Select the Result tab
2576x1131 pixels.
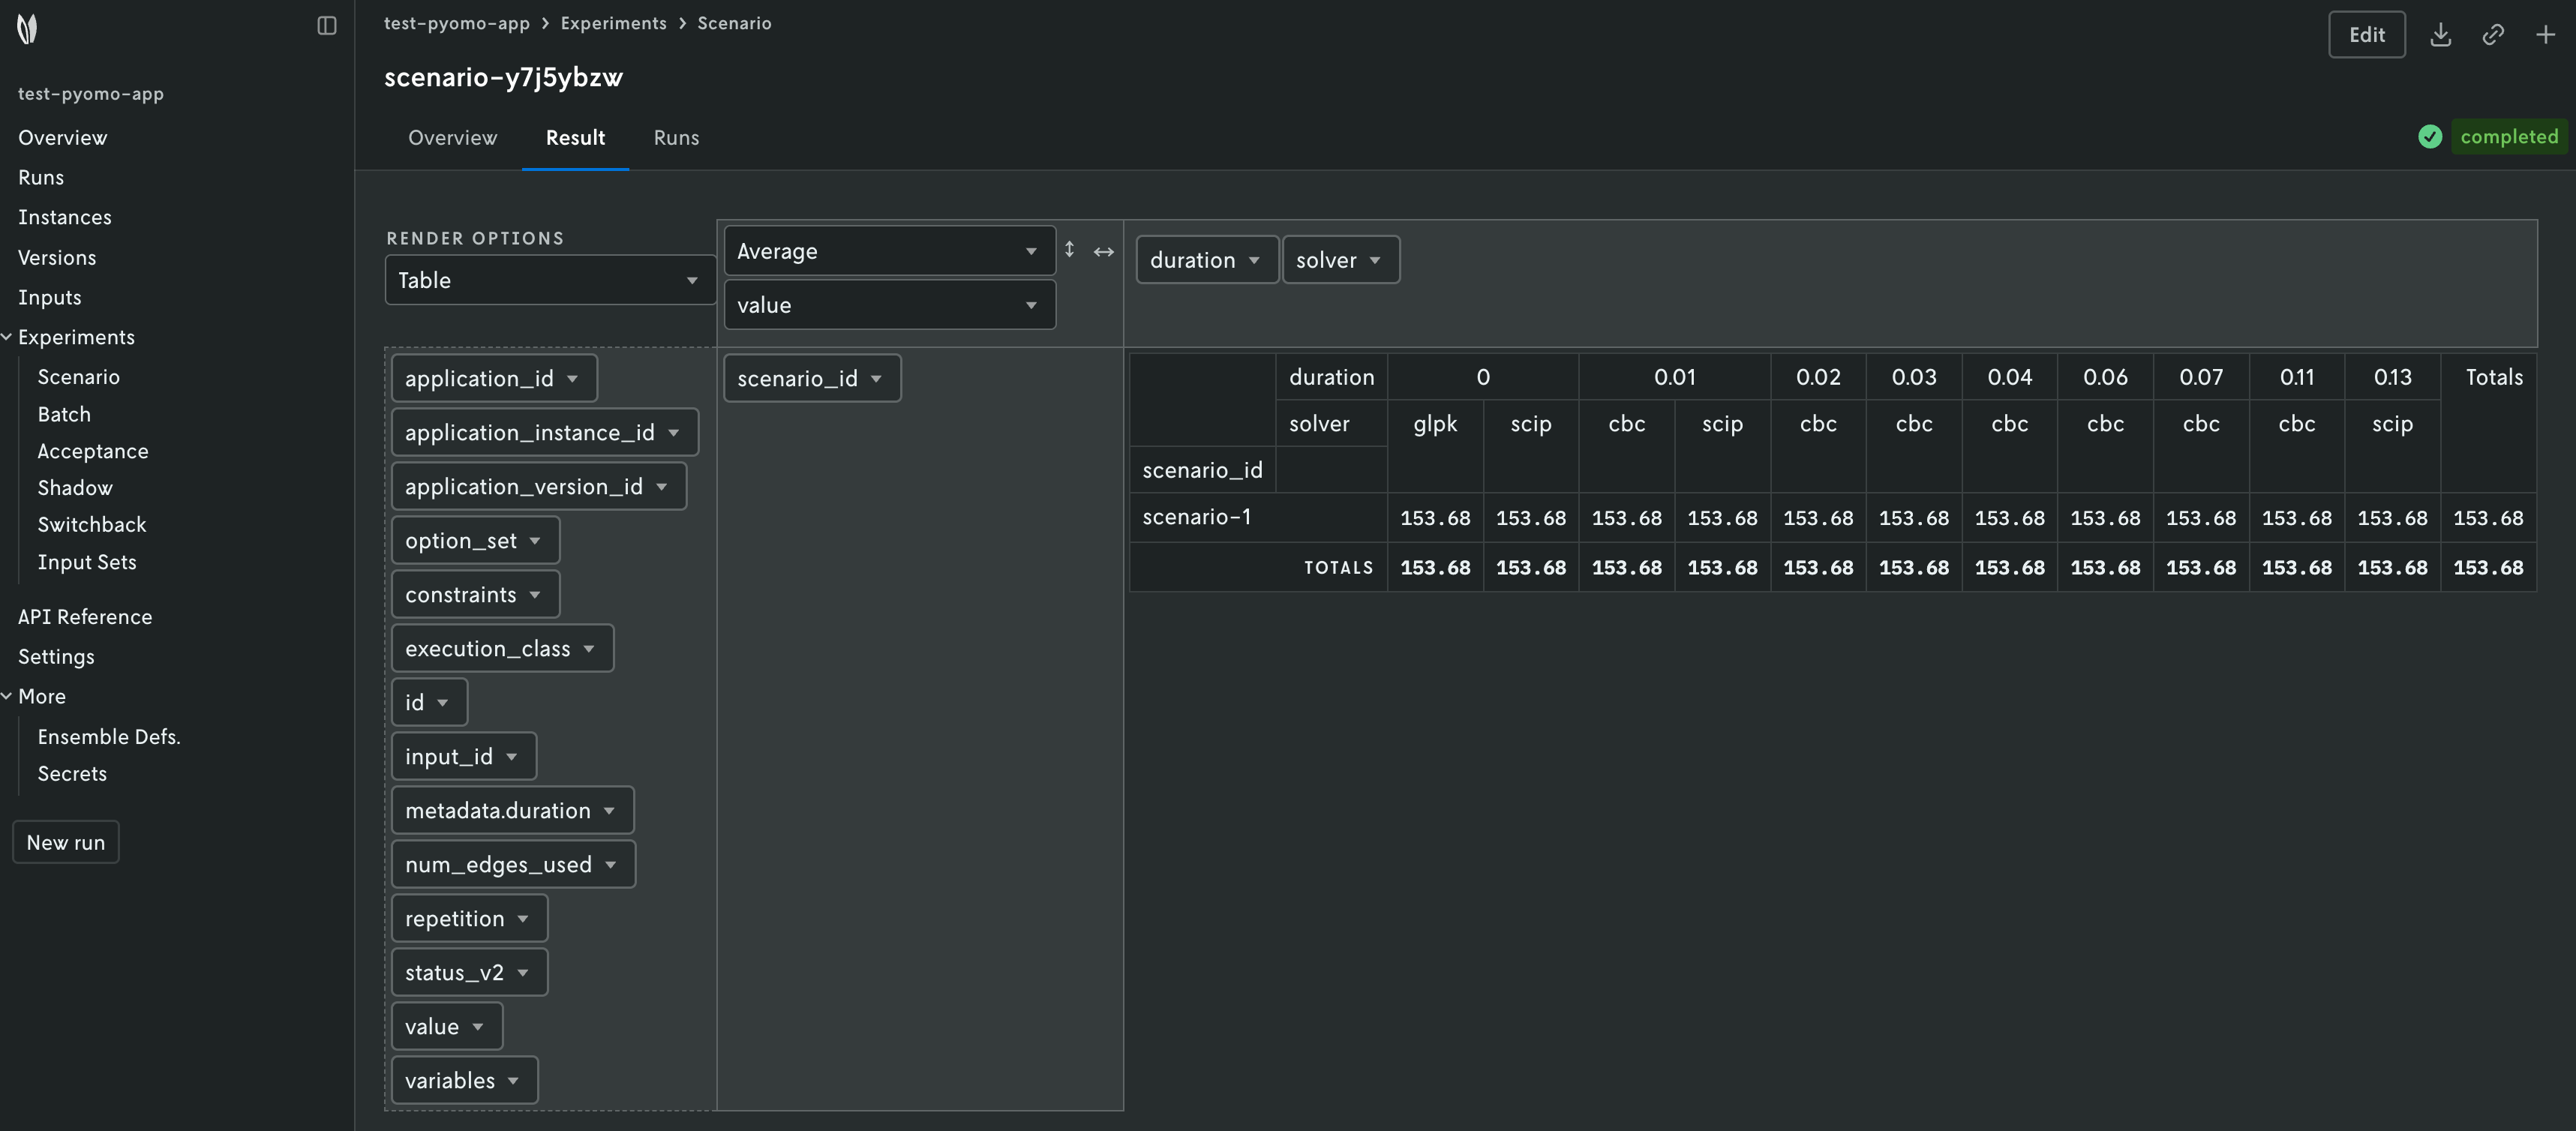(x=575, y=138)
